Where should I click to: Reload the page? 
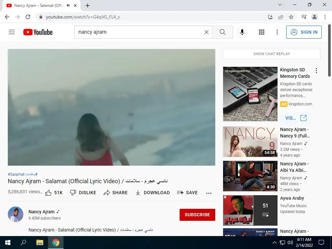click(28, 17)
